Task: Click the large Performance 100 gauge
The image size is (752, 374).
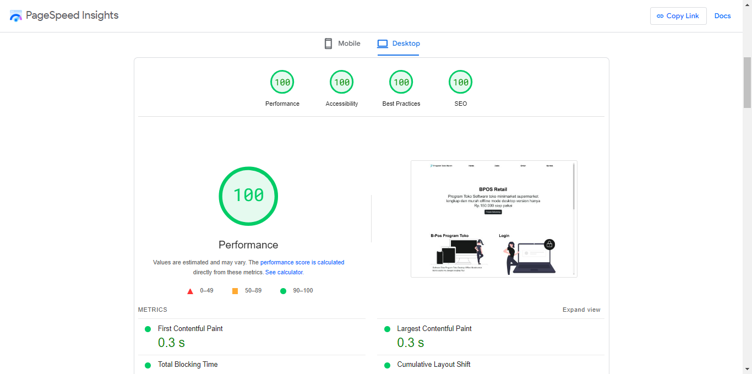Action: pyautogui.click(x=248, y=196)
